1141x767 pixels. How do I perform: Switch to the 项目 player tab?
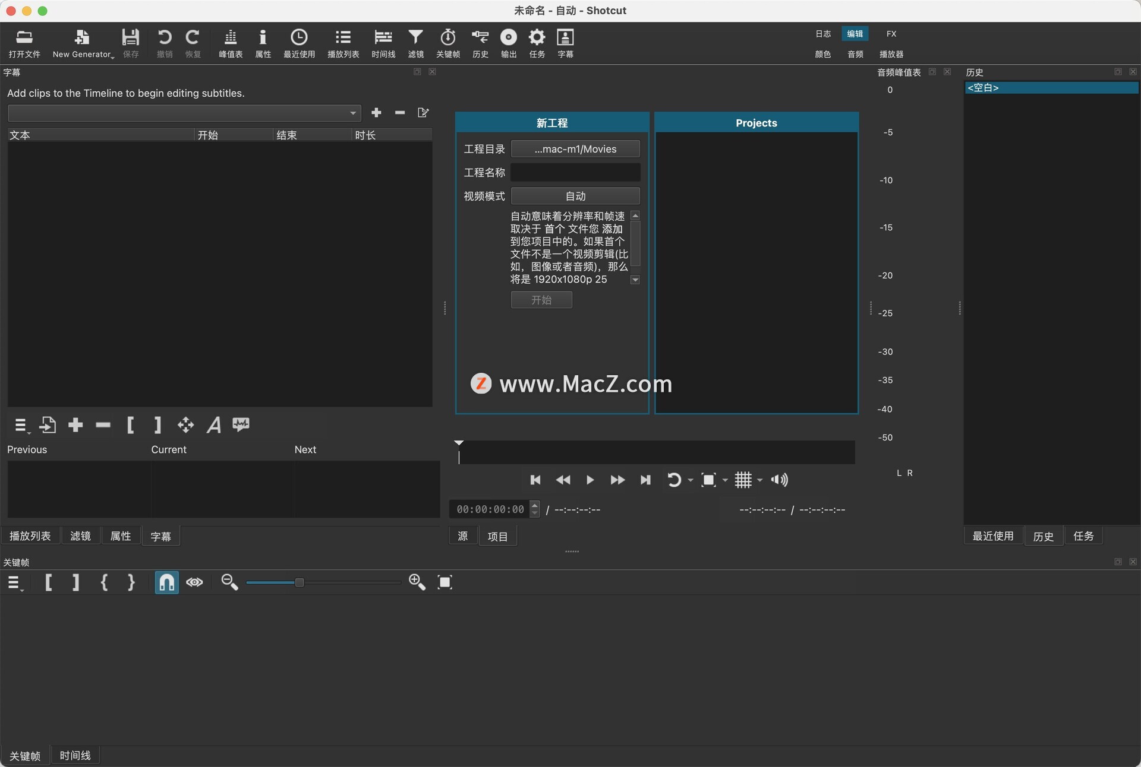click(498, 536)
